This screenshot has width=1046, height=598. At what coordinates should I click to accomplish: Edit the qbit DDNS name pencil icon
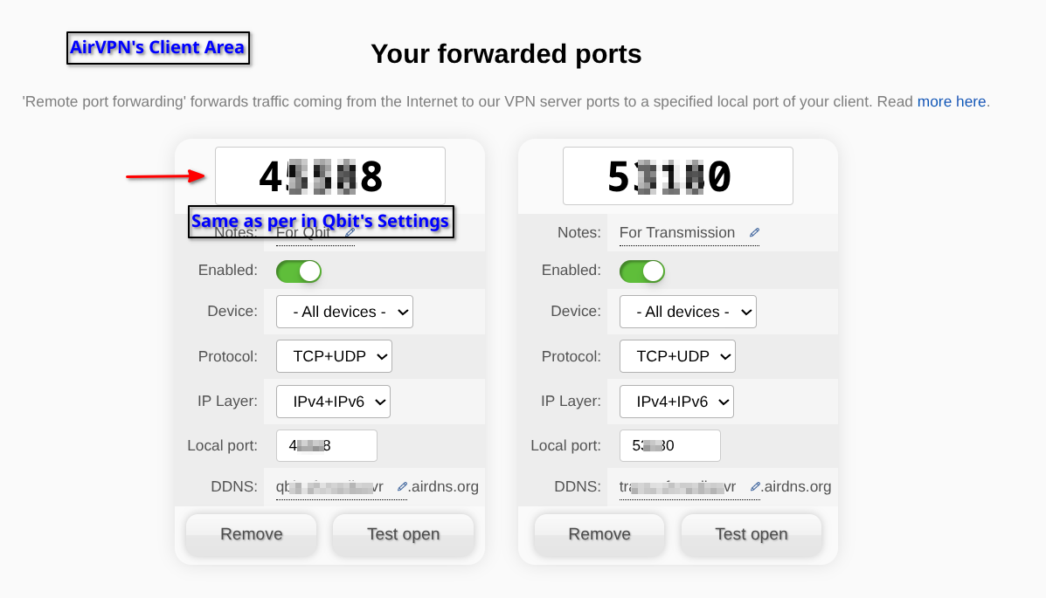point(402,486)
